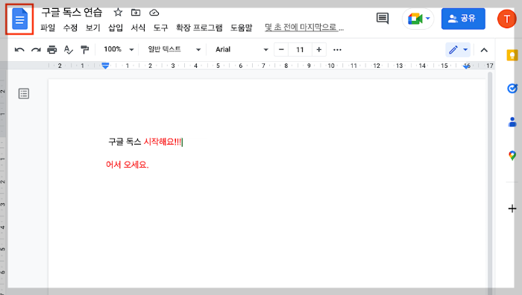Click the right indent marker on ruler

[x=466, y=66]
